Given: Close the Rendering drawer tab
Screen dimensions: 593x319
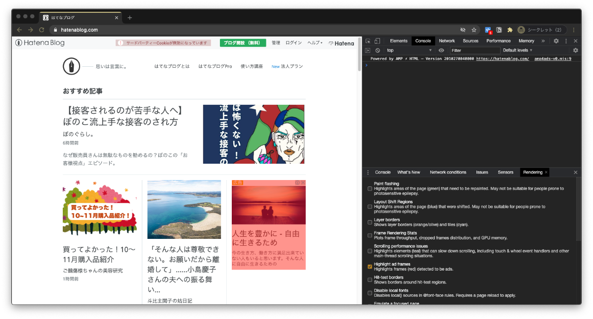Looking at the screenshot, I should (546, 173).
